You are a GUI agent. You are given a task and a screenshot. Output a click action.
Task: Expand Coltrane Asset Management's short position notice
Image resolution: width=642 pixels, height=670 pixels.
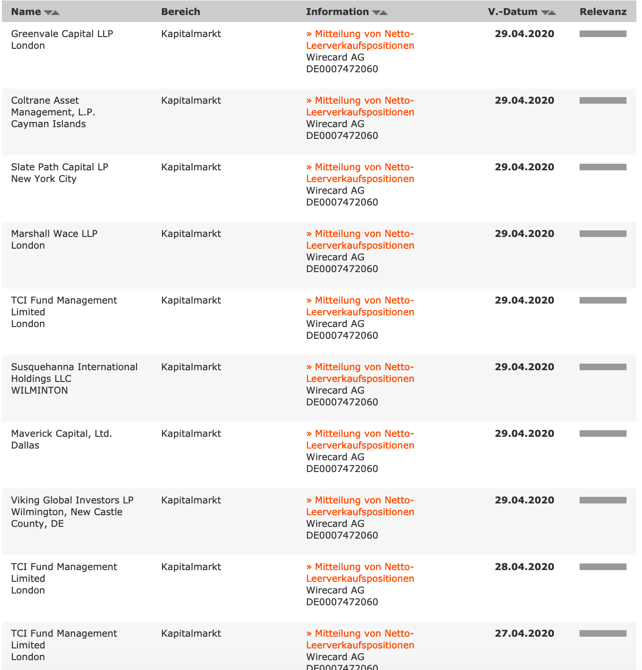coord(360,106)
